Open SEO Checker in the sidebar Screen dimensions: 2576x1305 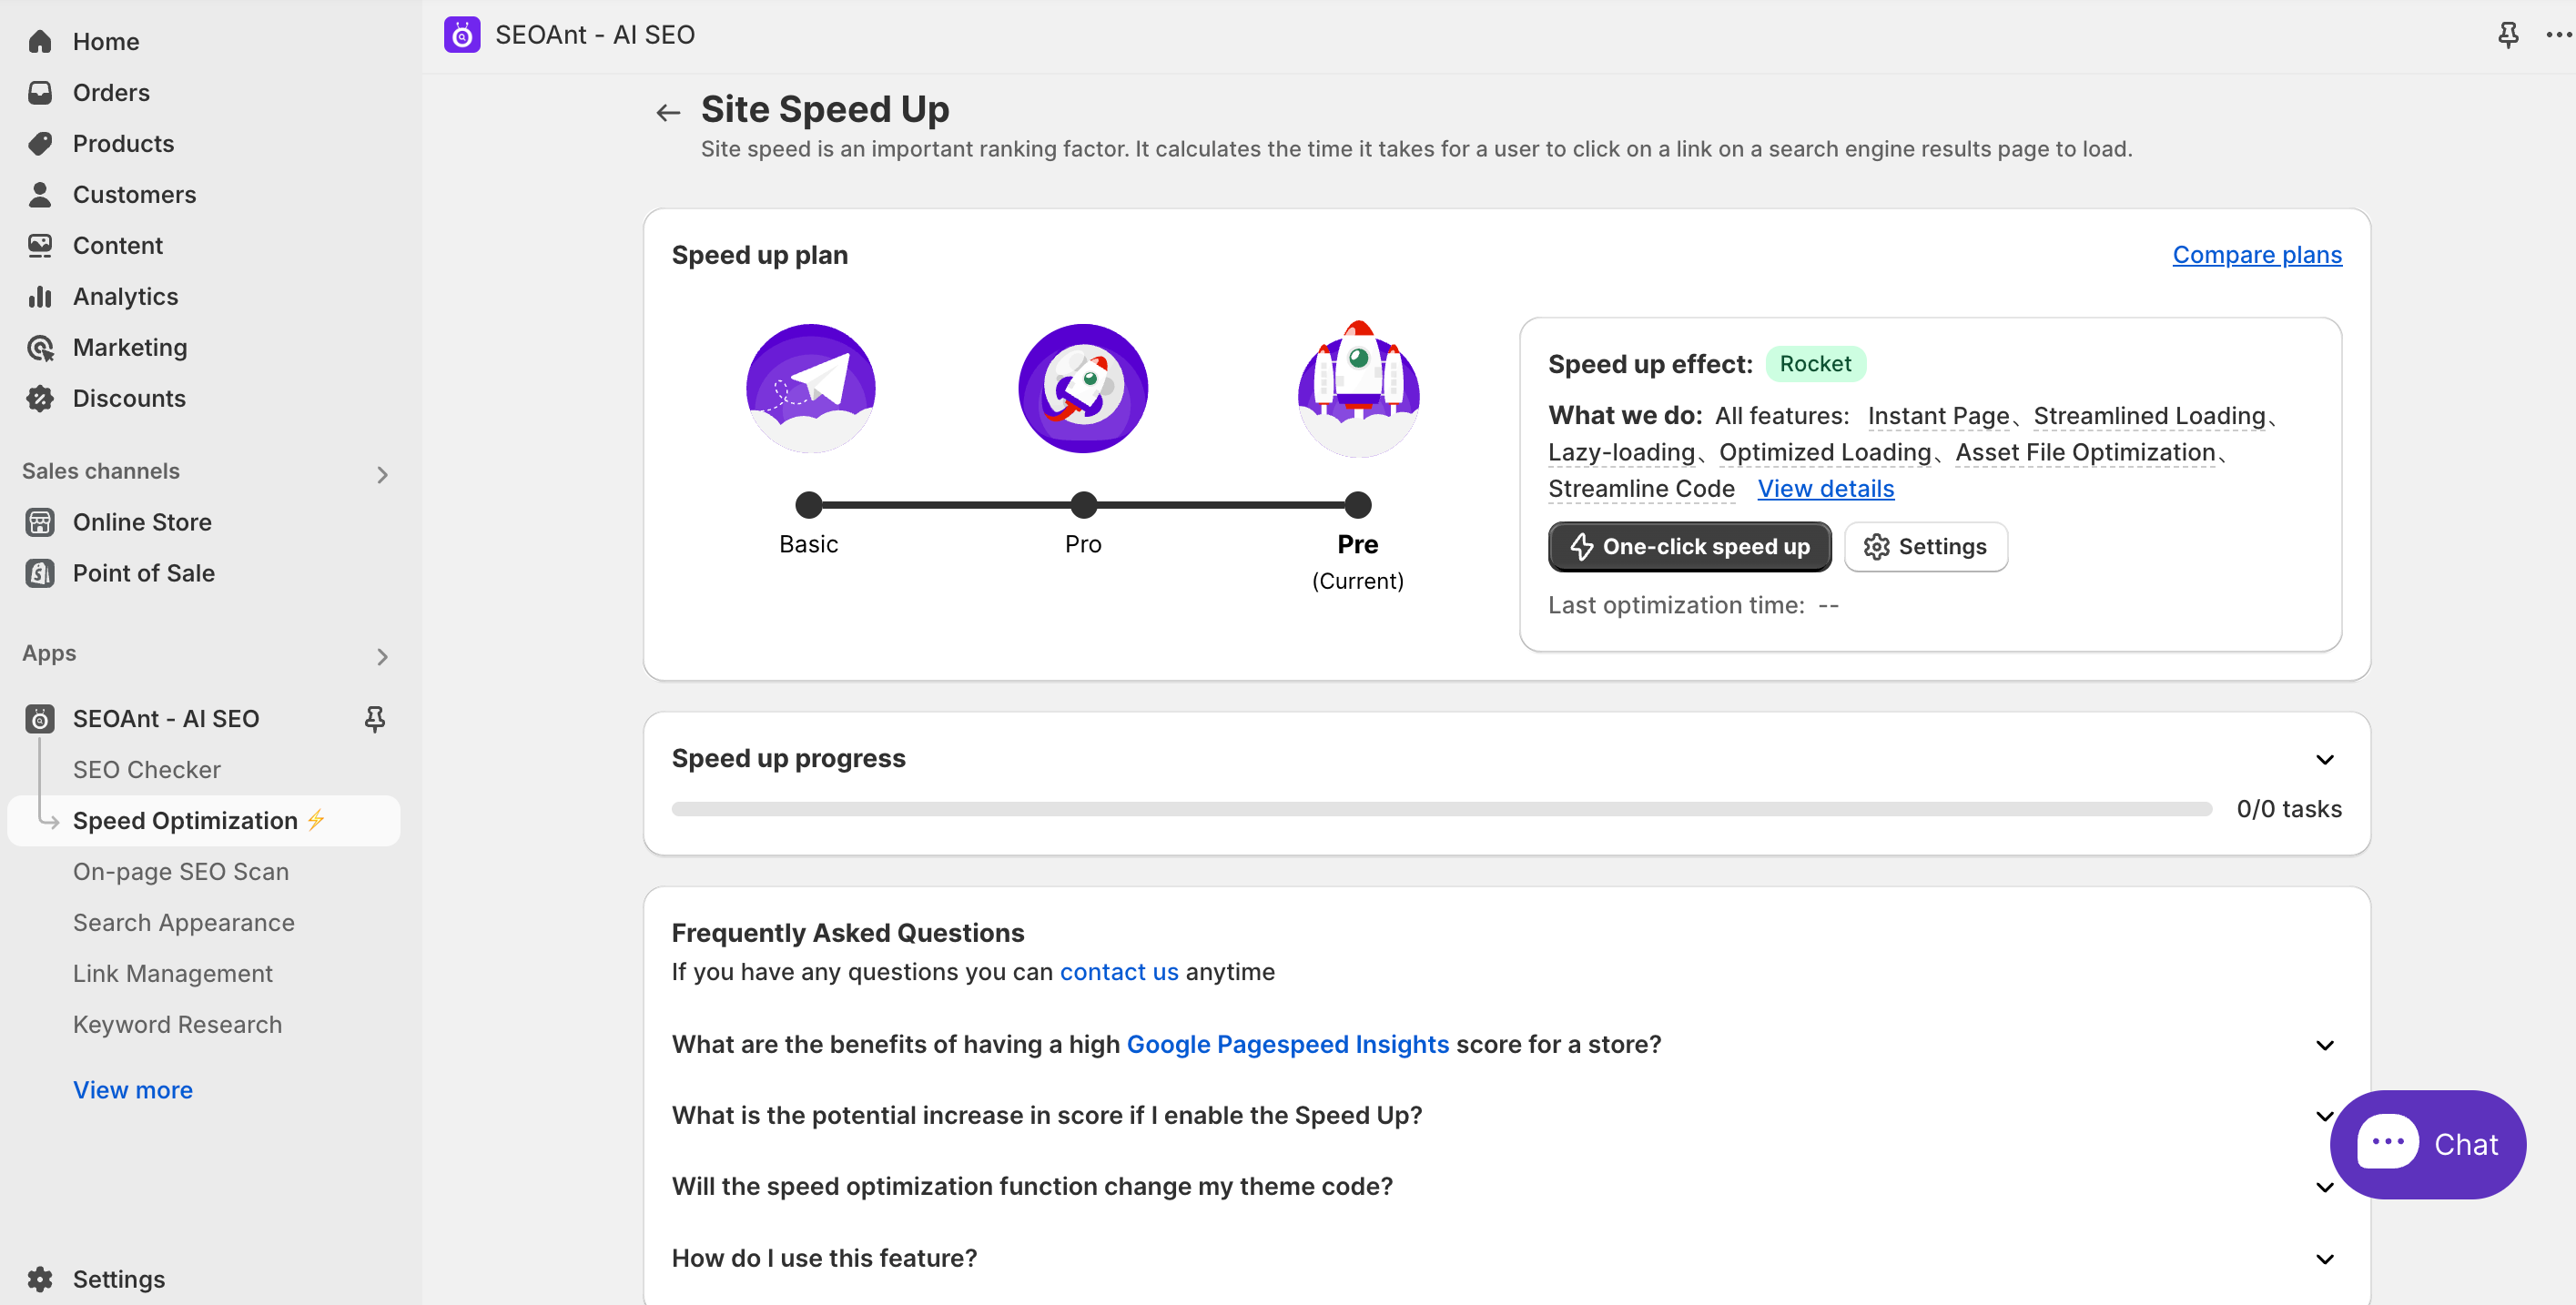pyautogui.click(x=146, y=769)
